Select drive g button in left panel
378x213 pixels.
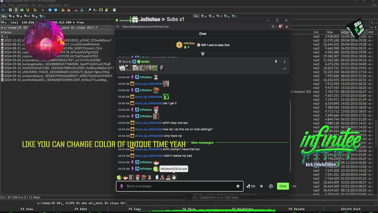35,16
